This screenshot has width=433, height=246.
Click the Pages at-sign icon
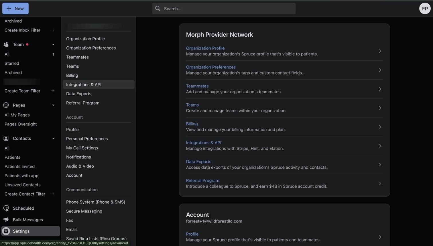point(6,105)
